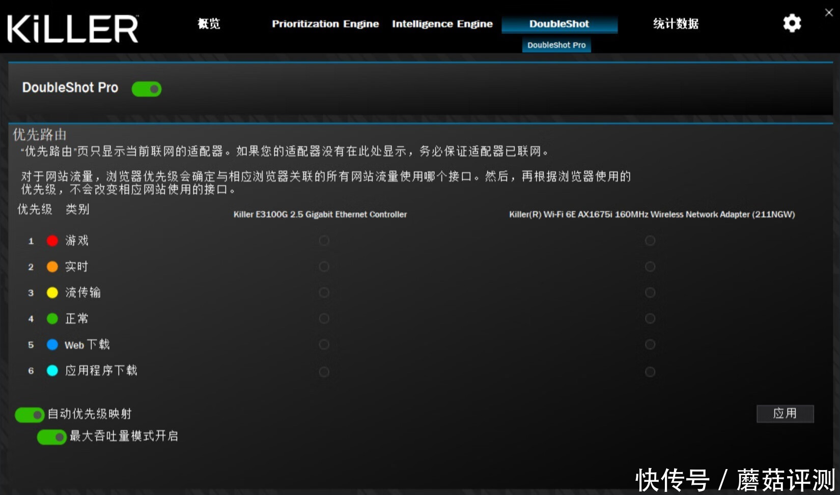This screenshot has height=495, width=840.
Task: Click the orange 实时 priority dot
Action: [52, 267]
